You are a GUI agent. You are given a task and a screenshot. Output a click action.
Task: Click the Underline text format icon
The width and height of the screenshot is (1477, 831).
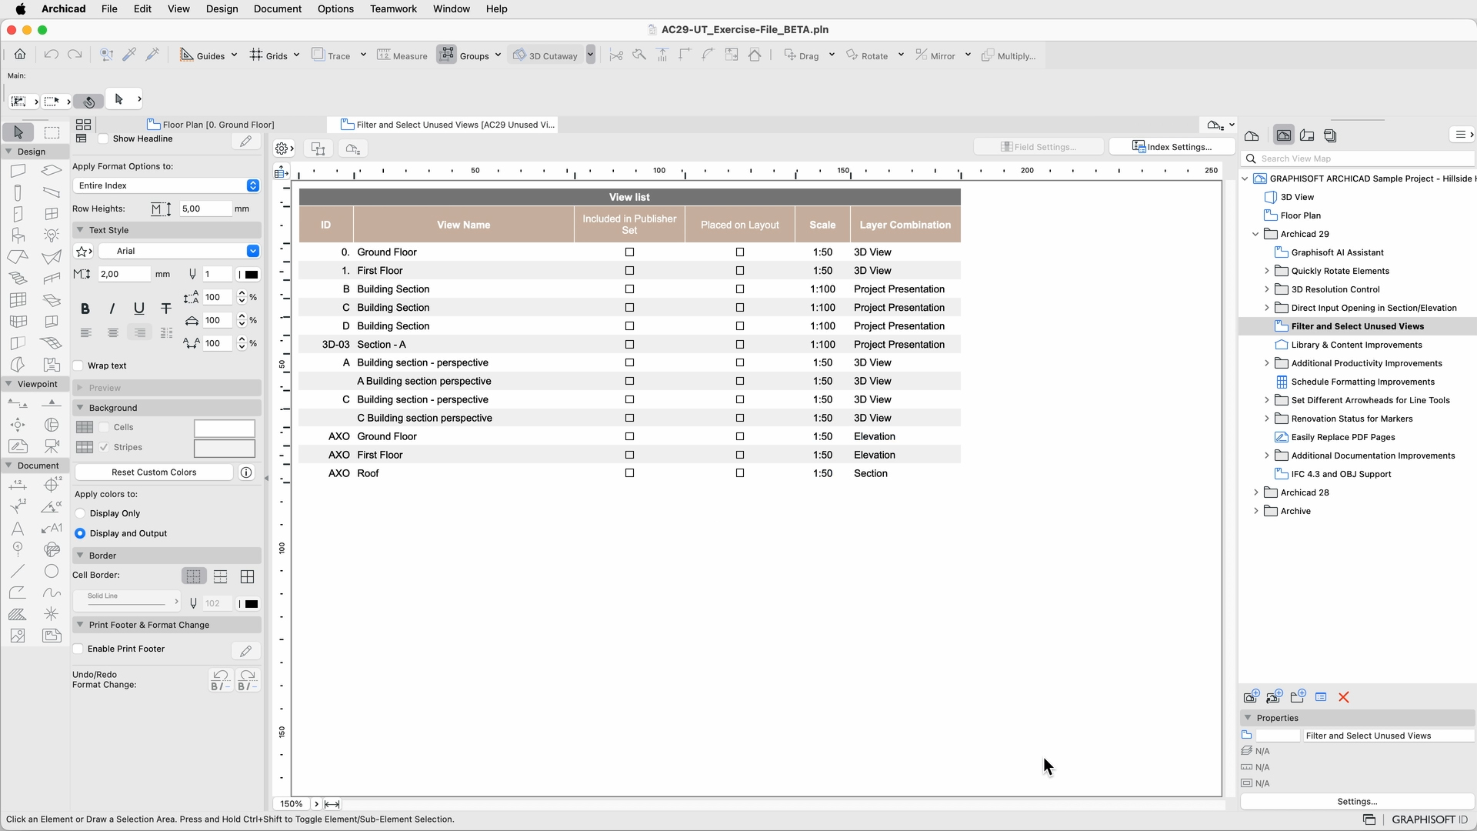pos(139,309)
